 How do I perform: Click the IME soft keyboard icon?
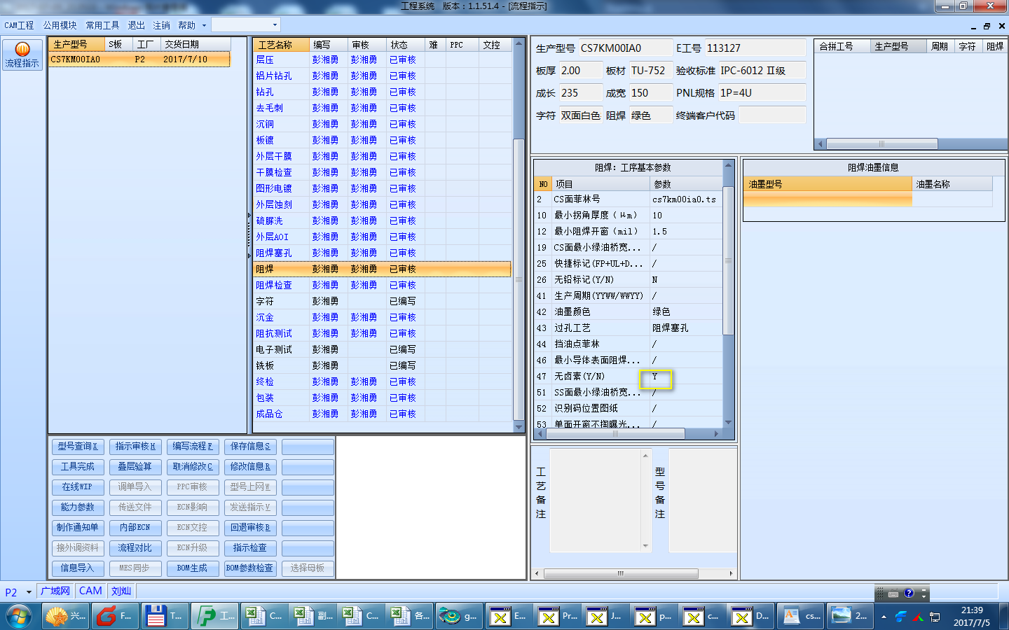(x=893, y=594)
